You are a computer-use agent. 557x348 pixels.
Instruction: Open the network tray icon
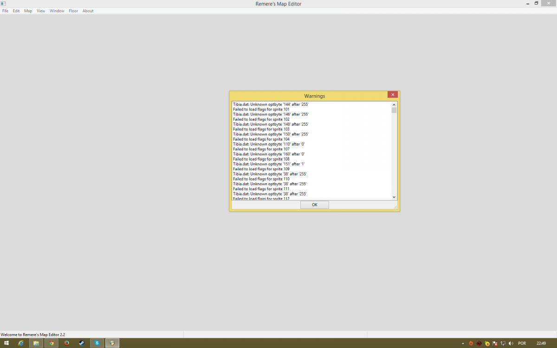coord(503,343)
